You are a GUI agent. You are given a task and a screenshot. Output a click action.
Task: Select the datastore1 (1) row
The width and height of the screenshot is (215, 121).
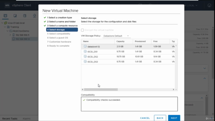[x=128, y=46]
